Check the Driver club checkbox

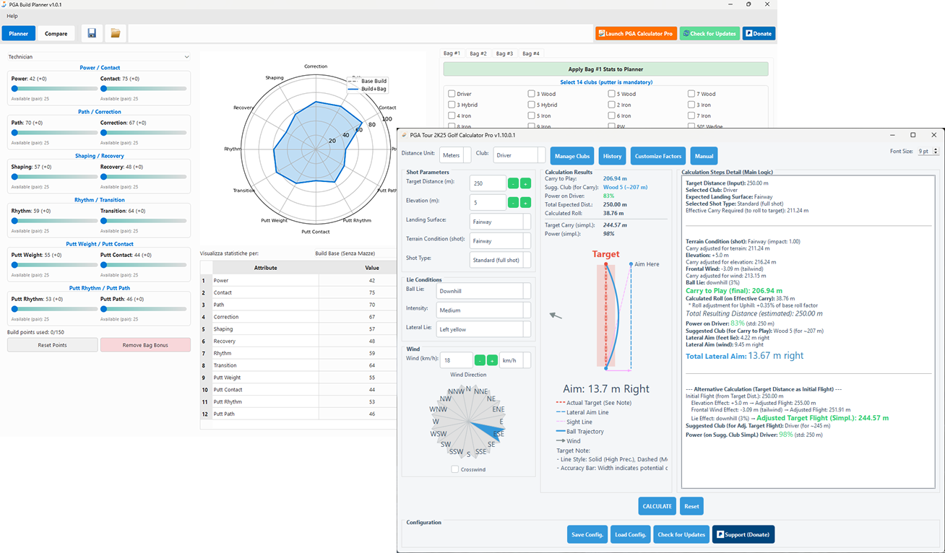click(452, 94)
